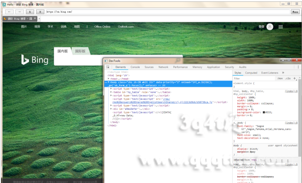Screen dimensions: 302x183
Task: Toggle the :hov element state button
Action: pyautogui.click(x=280, y=79)
